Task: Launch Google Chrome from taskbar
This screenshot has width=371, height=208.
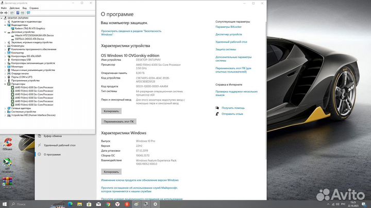Action: point(108,204)
